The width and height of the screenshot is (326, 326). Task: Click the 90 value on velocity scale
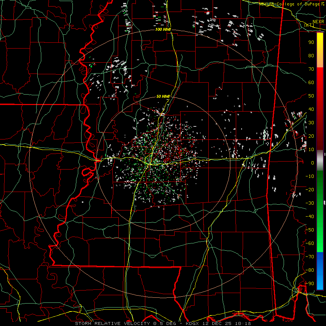pos(311,42)
